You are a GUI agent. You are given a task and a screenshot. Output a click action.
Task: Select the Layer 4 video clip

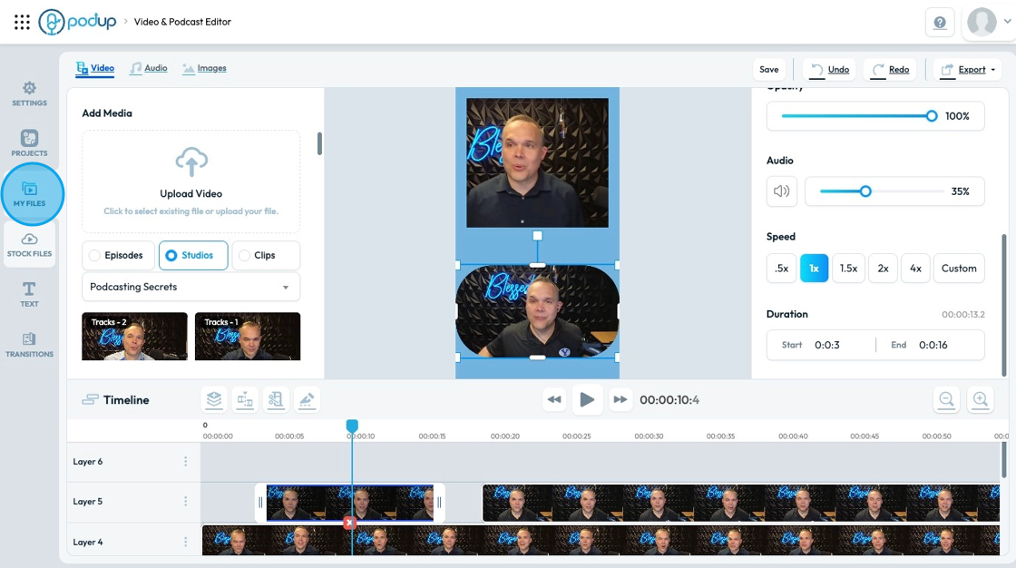[x=601, y=540]
